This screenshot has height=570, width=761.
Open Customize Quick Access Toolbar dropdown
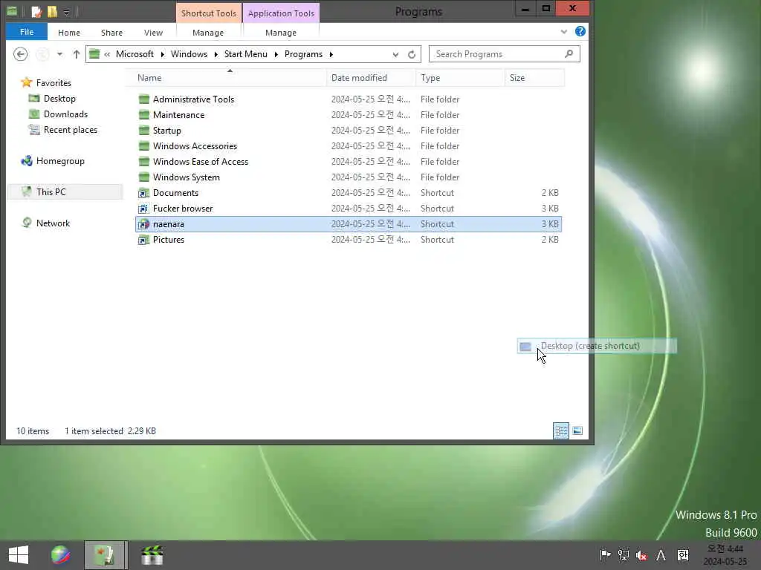pyautogui.click(x=66, y=12)
